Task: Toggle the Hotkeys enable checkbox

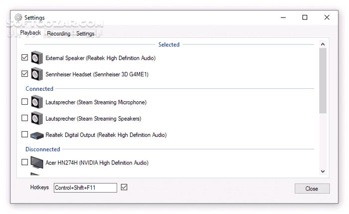Action: click(125, 187)
